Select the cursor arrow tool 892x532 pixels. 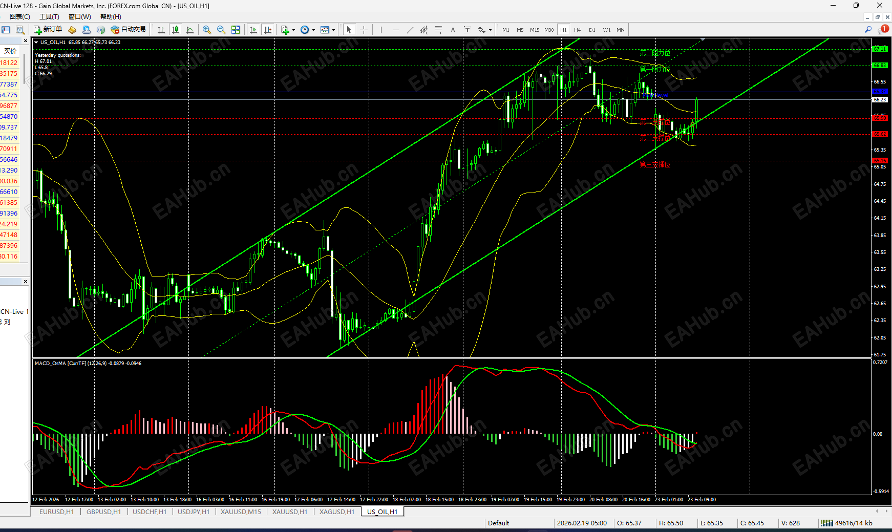(x=349, y=30)
